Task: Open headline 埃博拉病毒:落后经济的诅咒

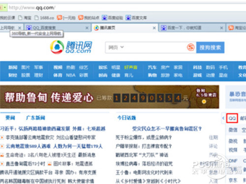Action: 144,164
